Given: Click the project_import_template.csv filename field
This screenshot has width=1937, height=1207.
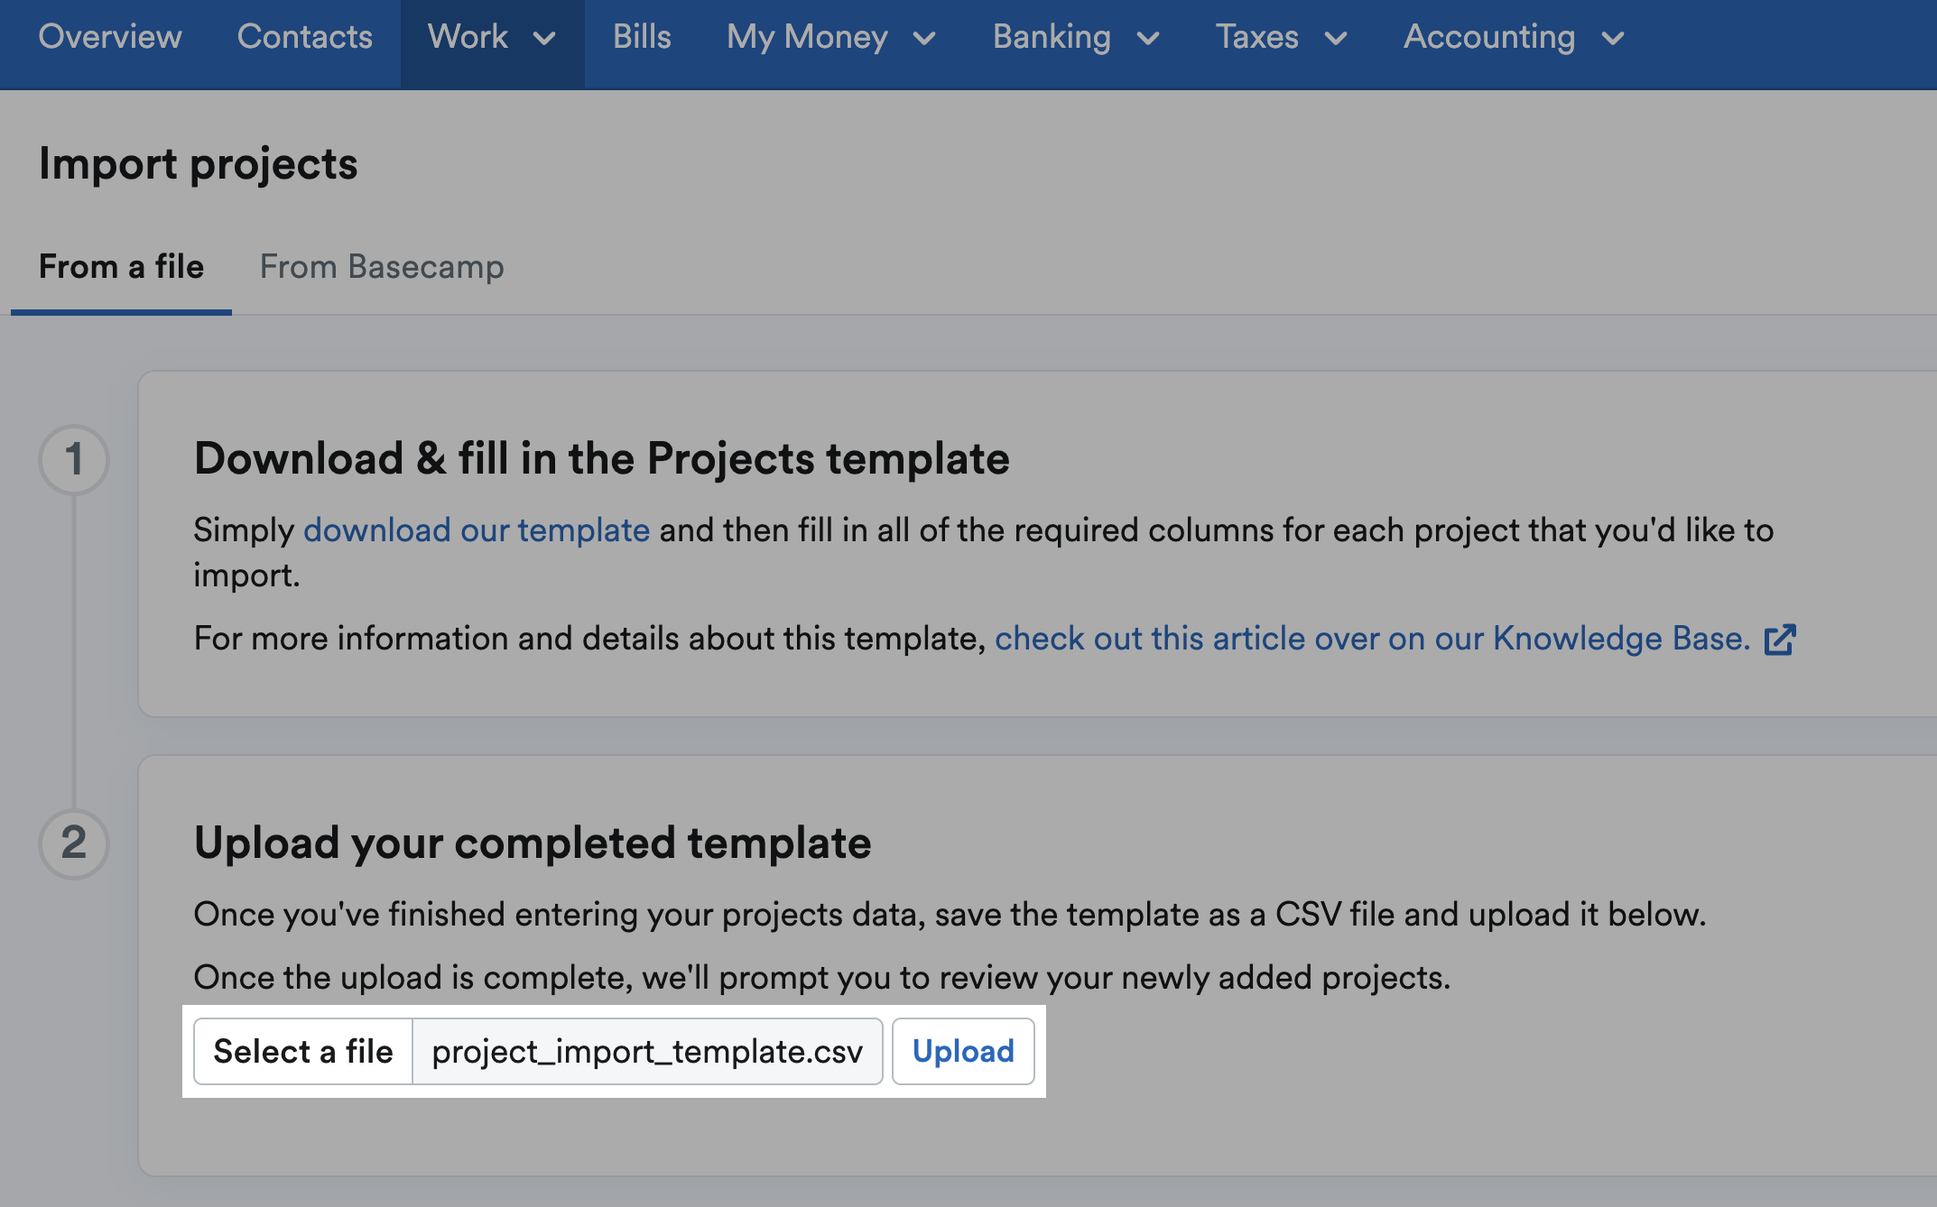Looking at the screenshot, I should [647, 1052].
